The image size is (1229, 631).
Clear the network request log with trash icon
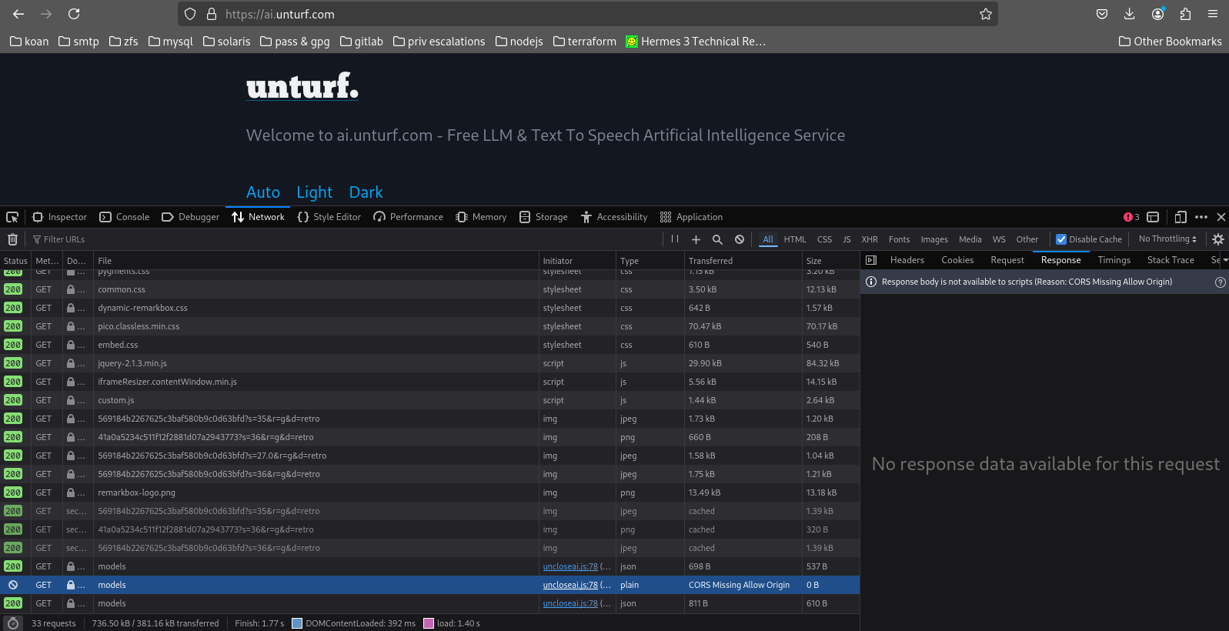coord(12,239)
